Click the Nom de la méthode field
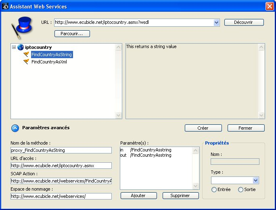The width and height of the screenshot is (276, 210). (61, 150)
